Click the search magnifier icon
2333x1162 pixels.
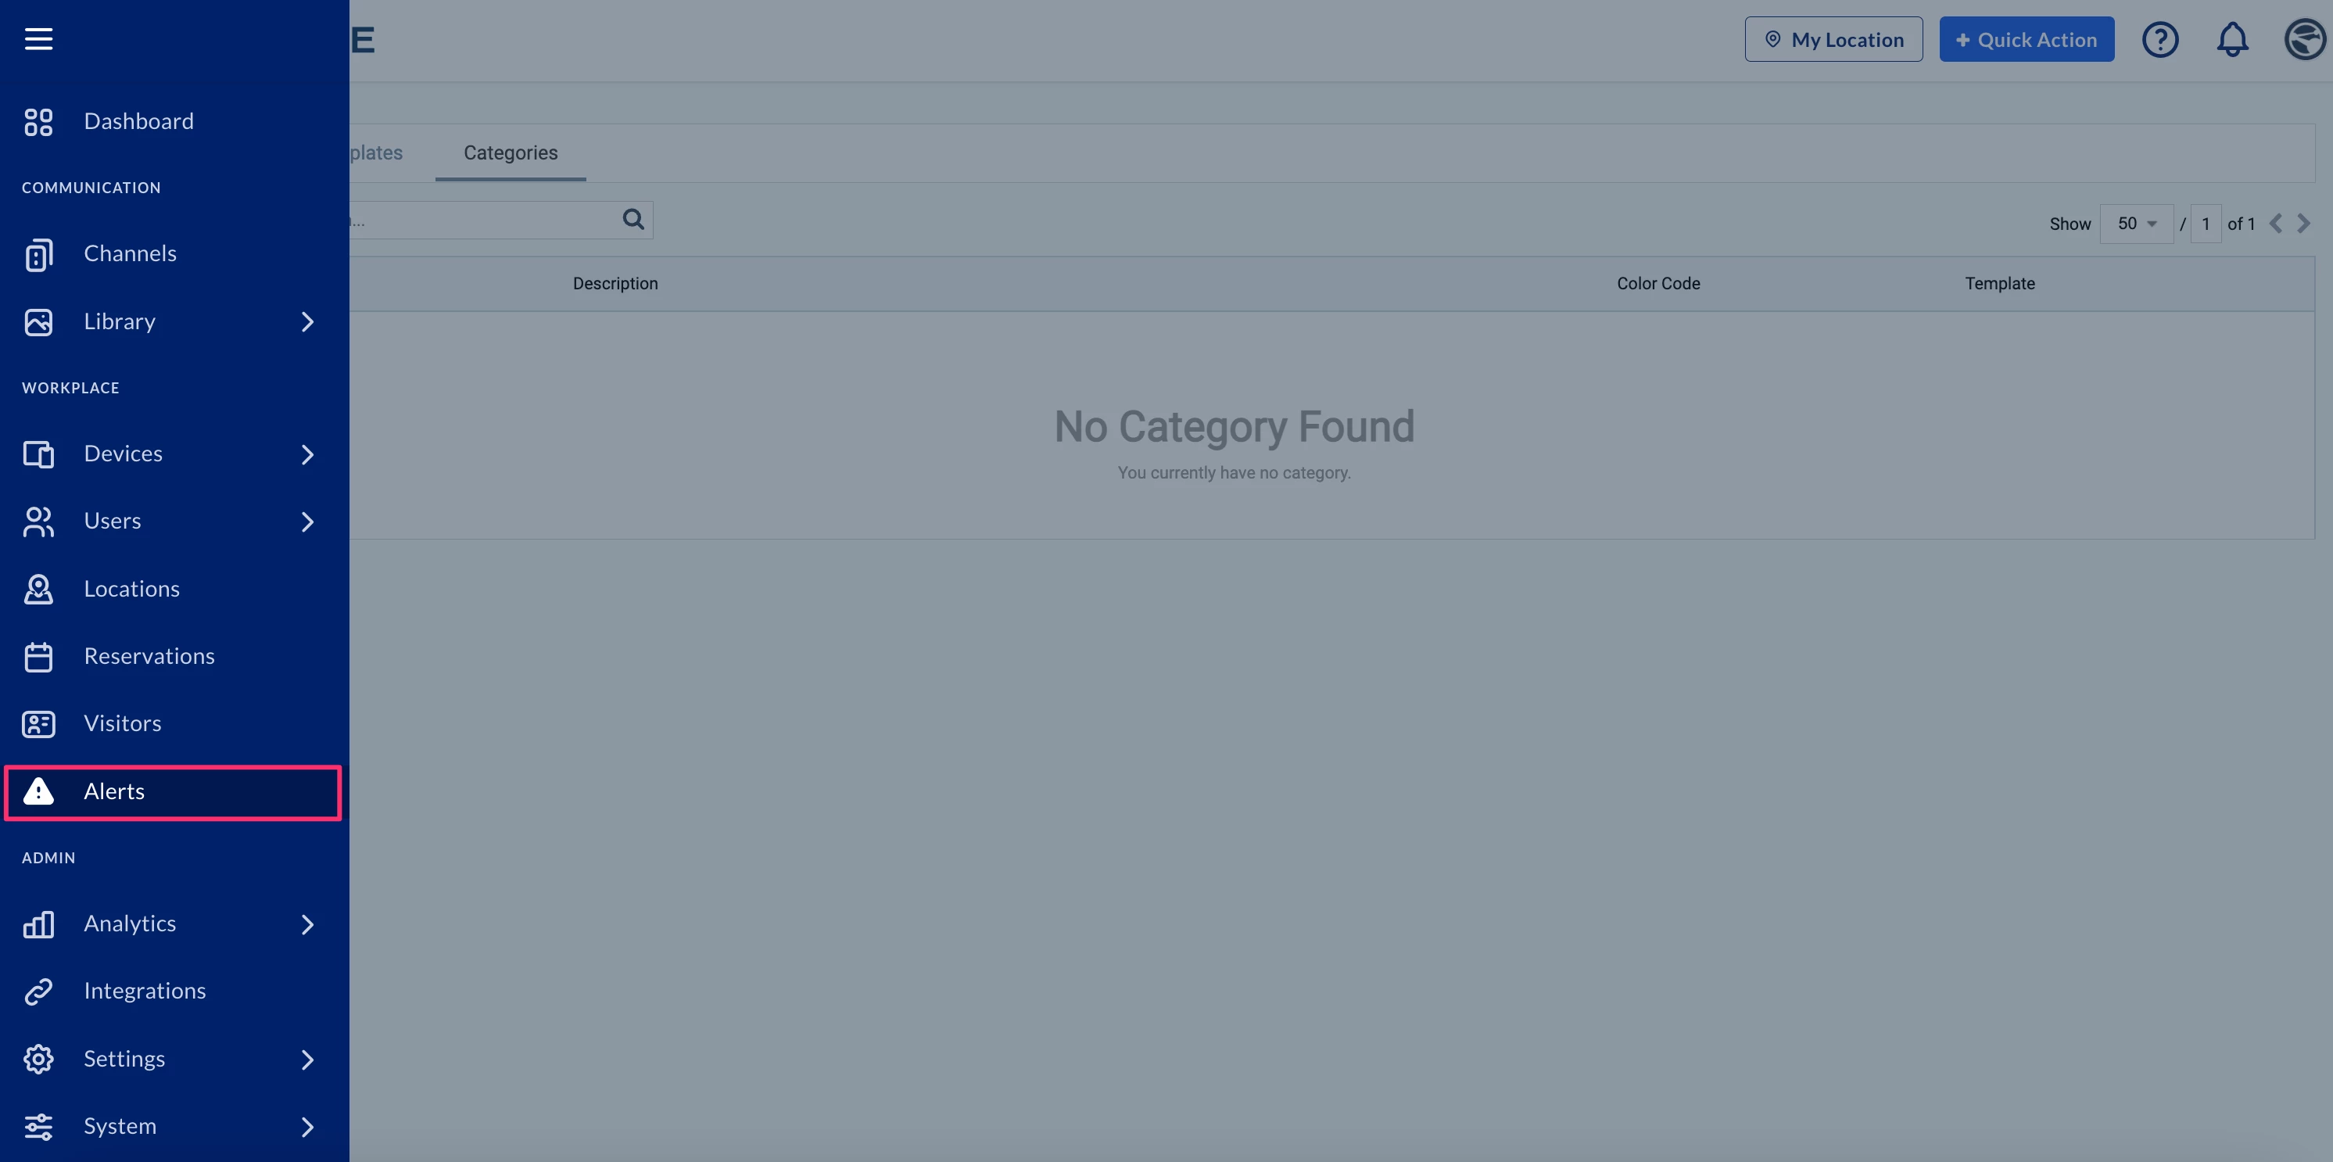pyautogui.click(x=633, y=219)
